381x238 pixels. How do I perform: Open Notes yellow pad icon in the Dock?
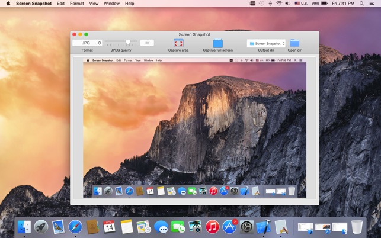(127, 227)
